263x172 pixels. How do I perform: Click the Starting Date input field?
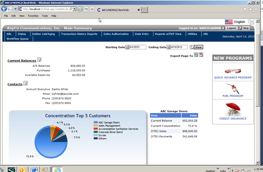click(x=137, y=47)
